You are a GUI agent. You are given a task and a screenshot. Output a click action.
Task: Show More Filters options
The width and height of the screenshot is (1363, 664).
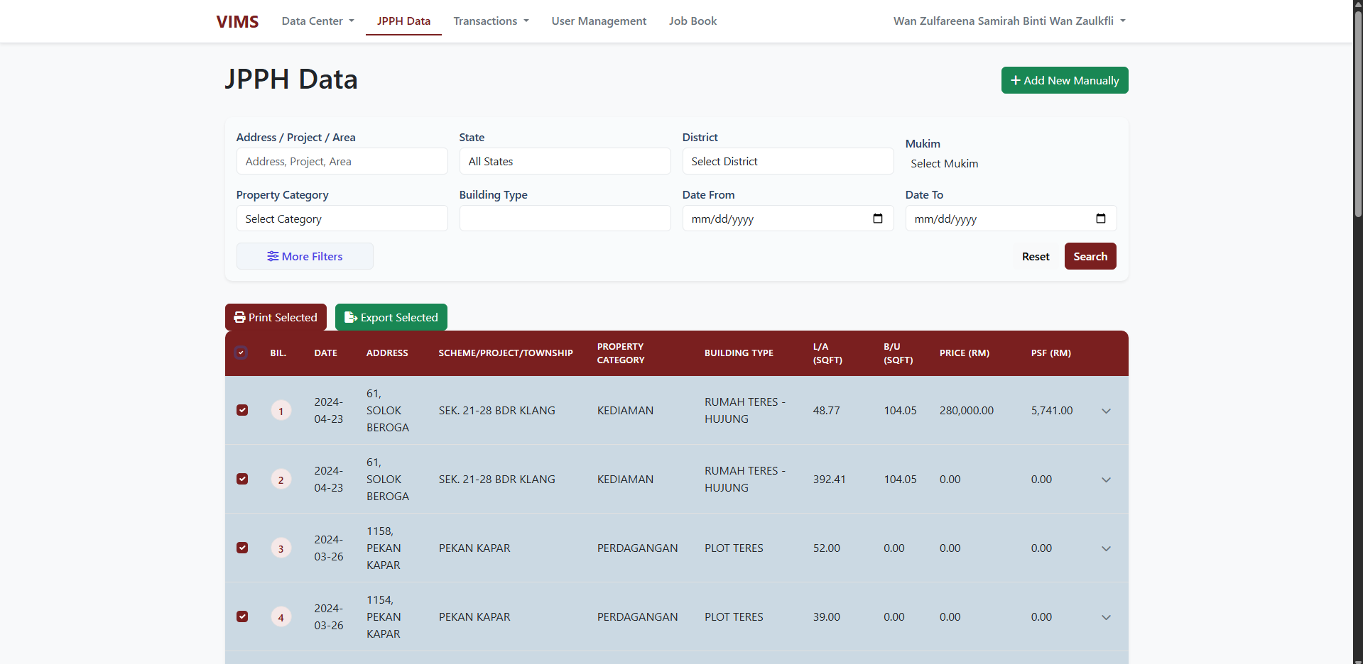(305, 256)
